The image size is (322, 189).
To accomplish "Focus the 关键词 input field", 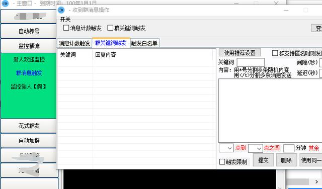I will [x=251, y=62].
